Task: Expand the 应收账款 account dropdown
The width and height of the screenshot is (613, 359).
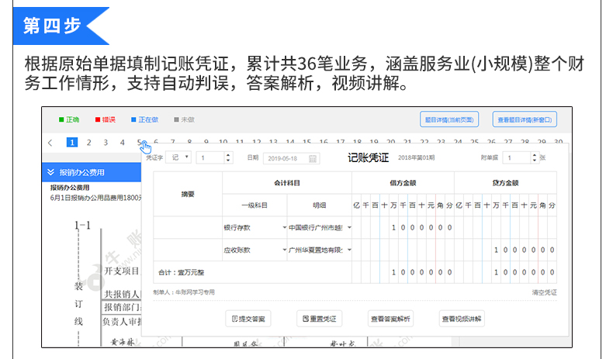Action: pos(284,250)
